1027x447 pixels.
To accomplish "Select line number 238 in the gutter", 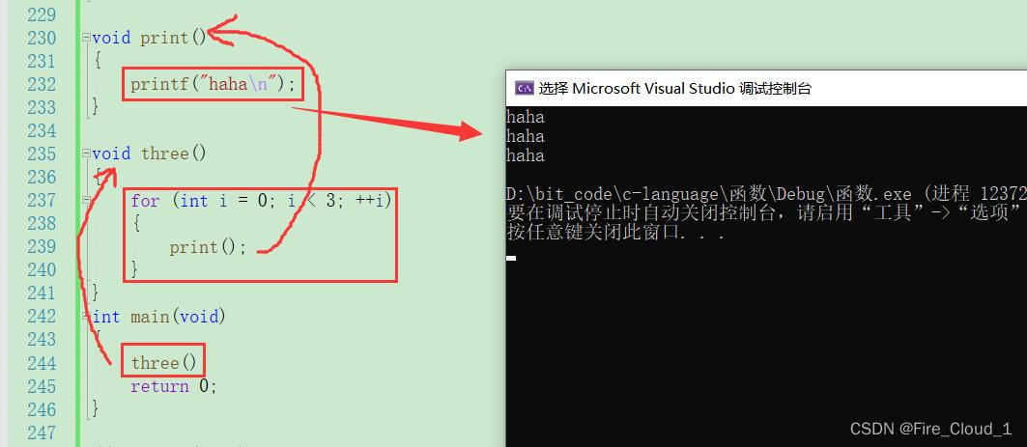I will pos(42,224).
